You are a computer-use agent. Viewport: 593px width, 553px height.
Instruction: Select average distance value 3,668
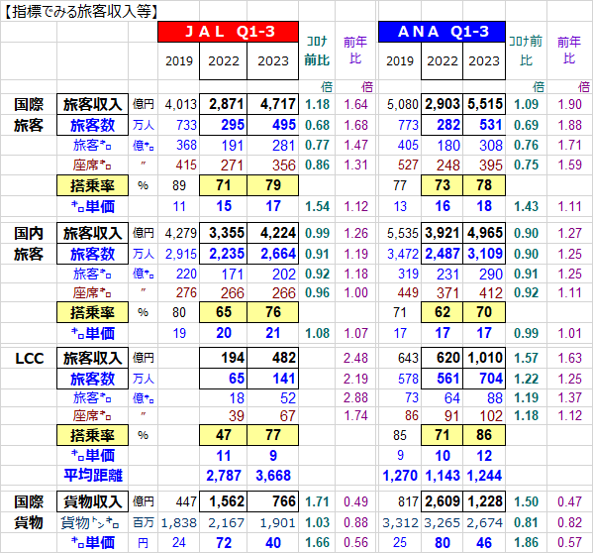click(273, 476)
